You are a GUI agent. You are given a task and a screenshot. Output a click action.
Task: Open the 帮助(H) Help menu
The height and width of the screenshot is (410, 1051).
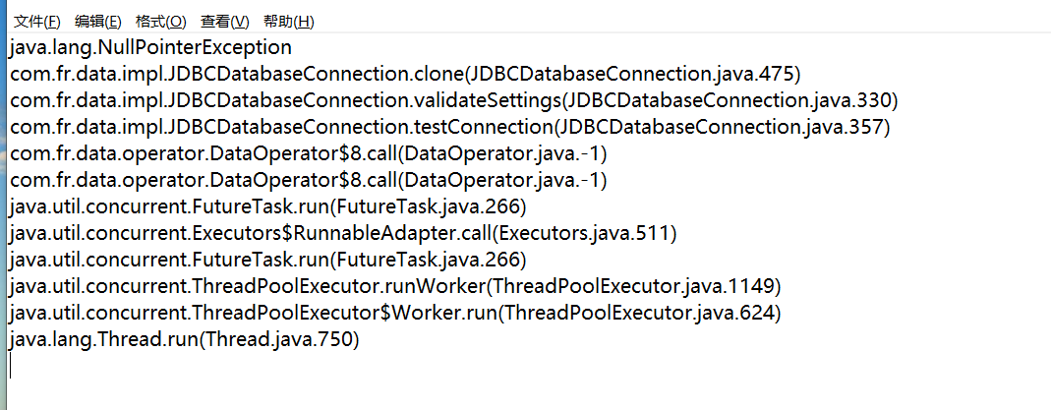[289, 22]
